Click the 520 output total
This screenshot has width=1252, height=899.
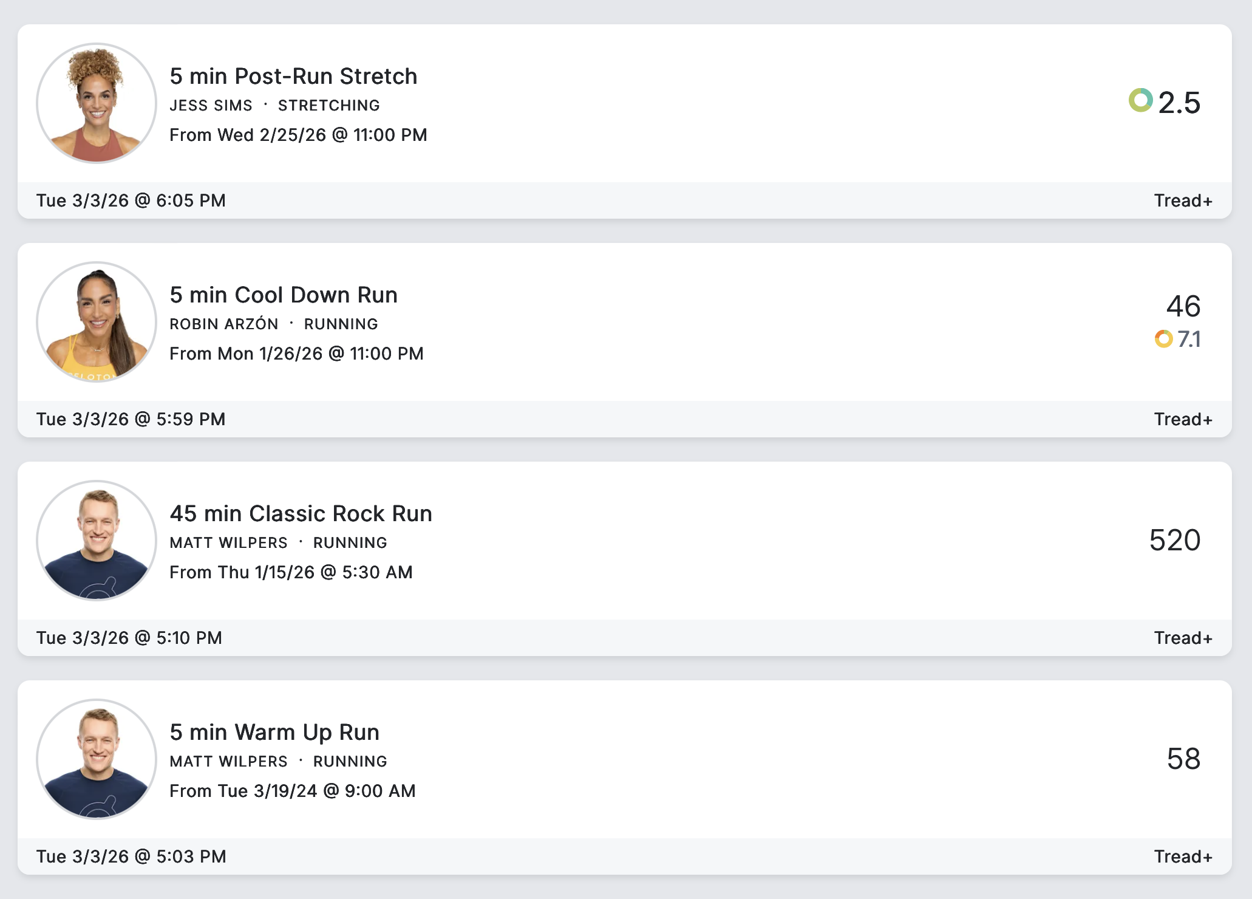pos(1174,540)
